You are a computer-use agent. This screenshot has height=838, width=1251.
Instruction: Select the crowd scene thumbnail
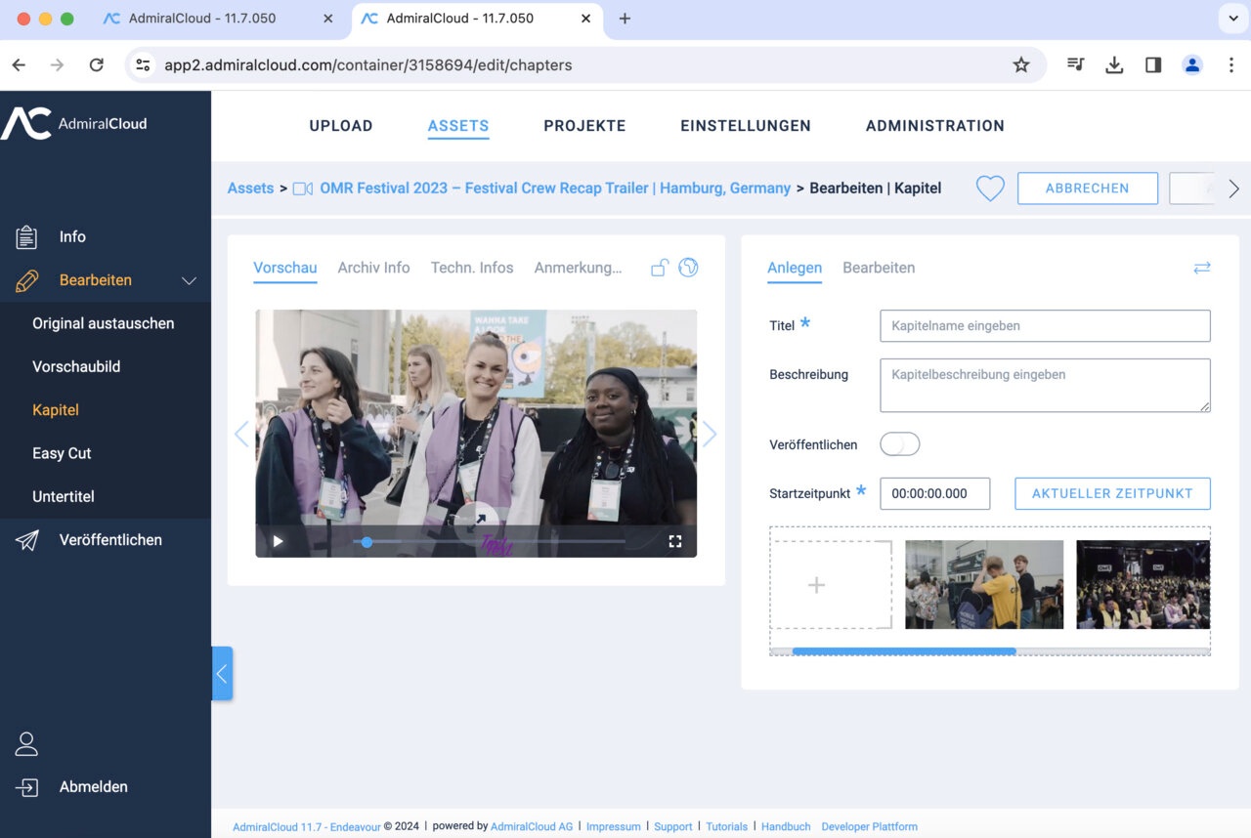1143,583
